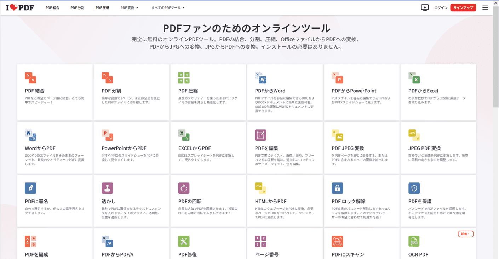
Task: Click the ページ番号 numbered grid icon
Action: pyautogui.click(x=260, y=241)
